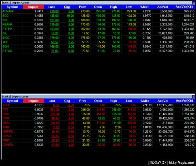This screenshot has width=196, height=166.
Task: Select the PTT symbol in Impact Loser
Action: pos(5,110)
